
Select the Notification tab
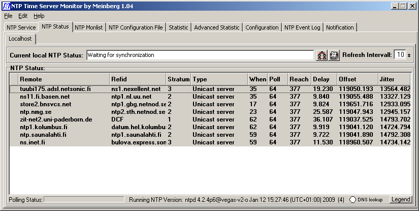tap(340, 27)
